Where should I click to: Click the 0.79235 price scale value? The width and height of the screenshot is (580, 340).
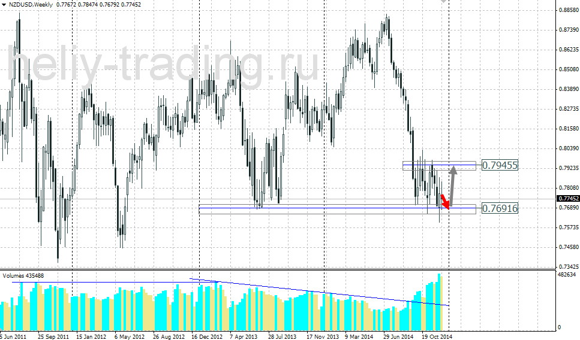click(569, 168)
